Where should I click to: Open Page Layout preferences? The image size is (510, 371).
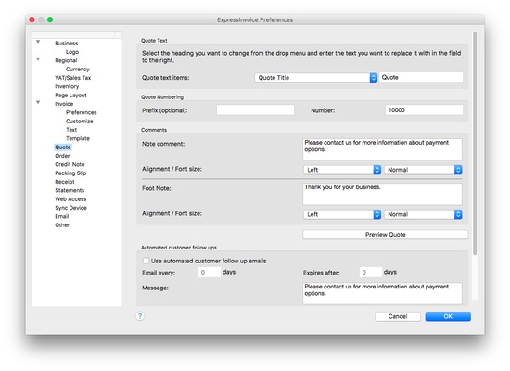tap(70, 95)
